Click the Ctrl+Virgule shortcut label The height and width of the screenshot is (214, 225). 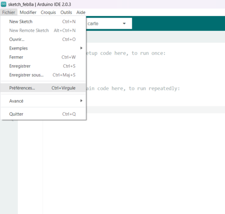coord(64,88)
